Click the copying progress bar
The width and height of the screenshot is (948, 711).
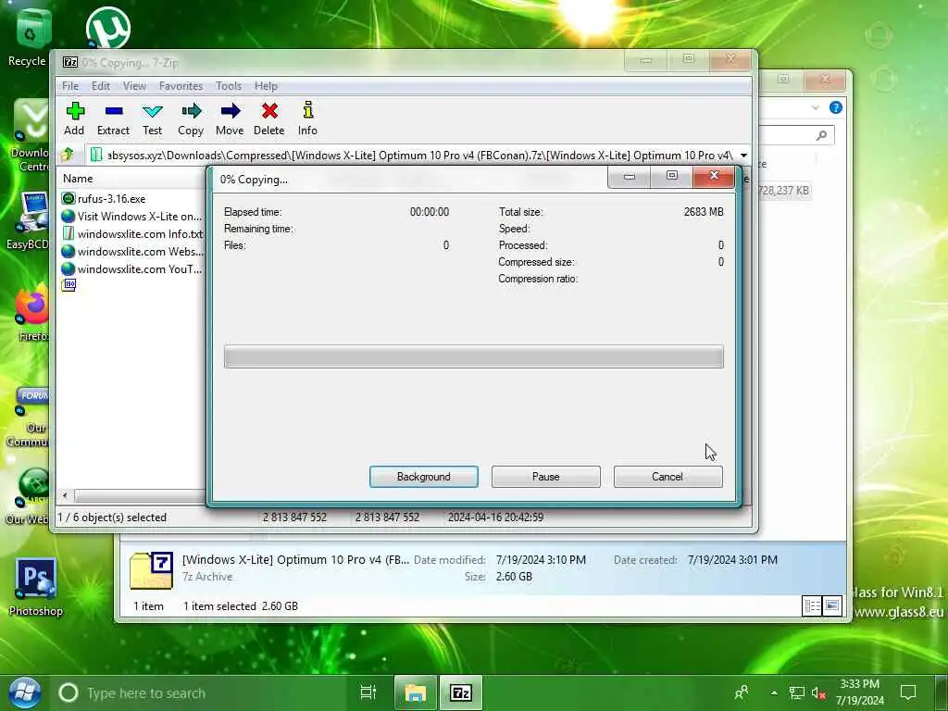[x=473, y=356]
